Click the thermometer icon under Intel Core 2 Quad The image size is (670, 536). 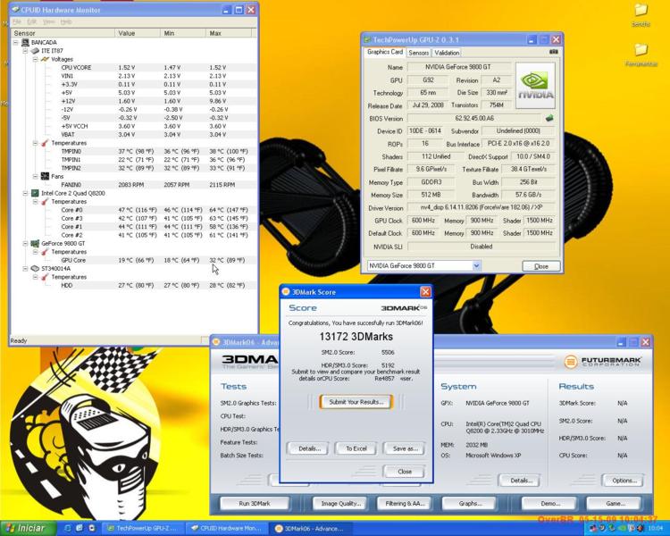coord(45,201)
